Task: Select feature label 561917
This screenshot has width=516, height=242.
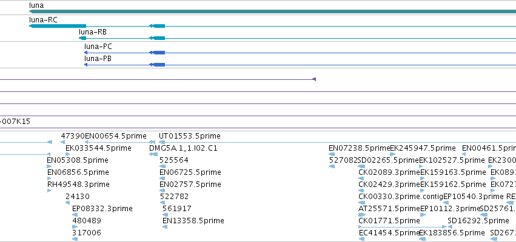Action: coord(177,209)
